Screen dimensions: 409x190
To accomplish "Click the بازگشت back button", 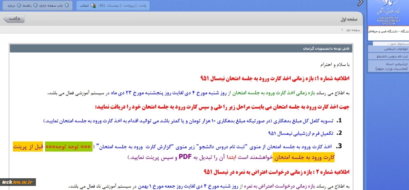I will 14,19.
